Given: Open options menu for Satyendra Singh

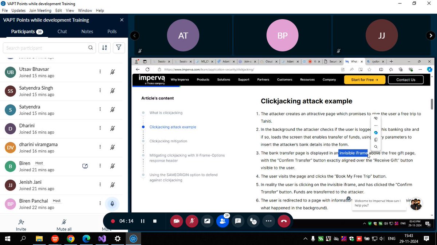Looking at the screenshot, I should point(100,90).
